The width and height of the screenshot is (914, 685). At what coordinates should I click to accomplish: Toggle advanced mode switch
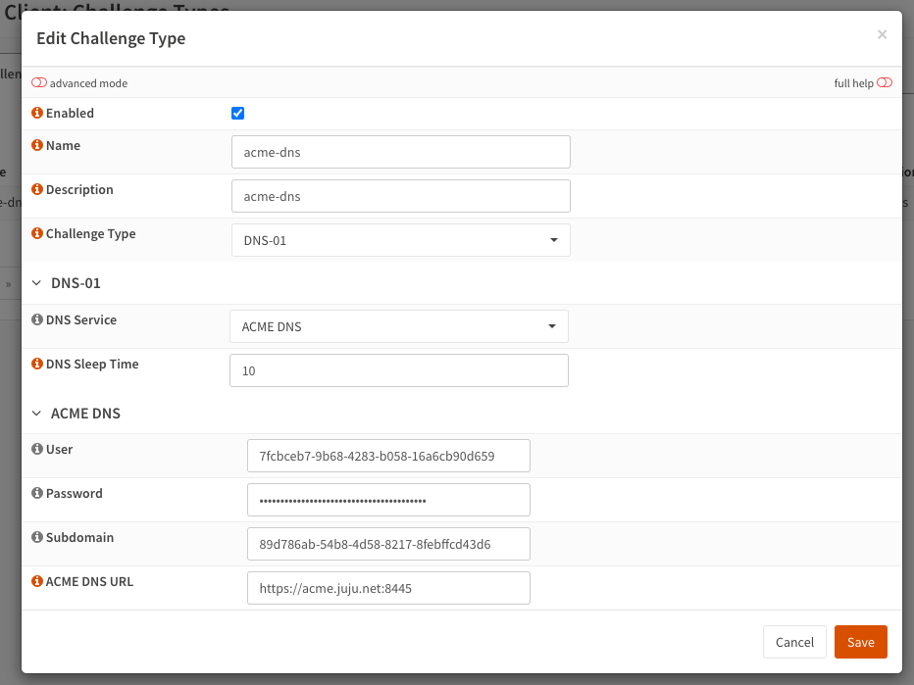click(x=39, y=82)
